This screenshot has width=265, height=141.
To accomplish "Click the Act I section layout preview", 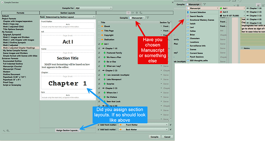I will point(68,39).
